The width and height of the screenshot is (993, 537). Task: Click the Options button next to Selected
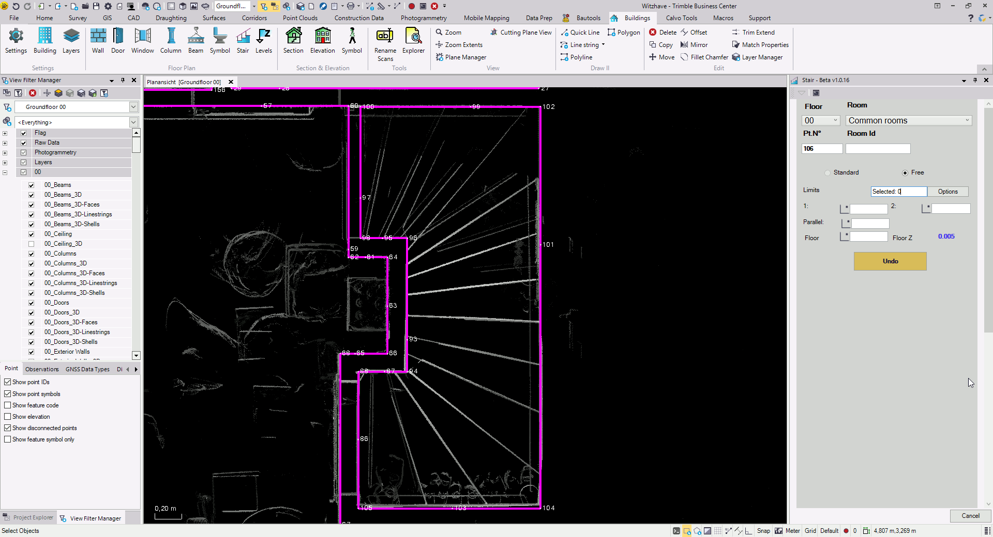click(947, 192)
